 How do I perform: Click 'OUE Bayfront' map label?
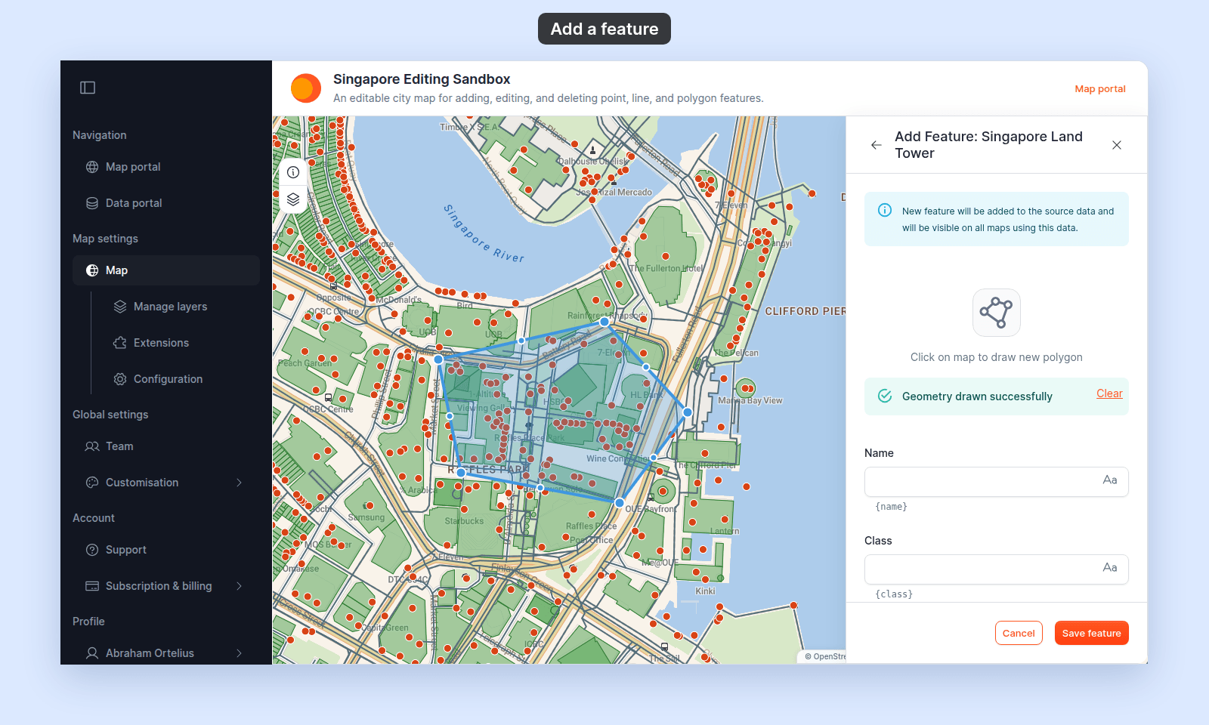(x=651, y=509)
